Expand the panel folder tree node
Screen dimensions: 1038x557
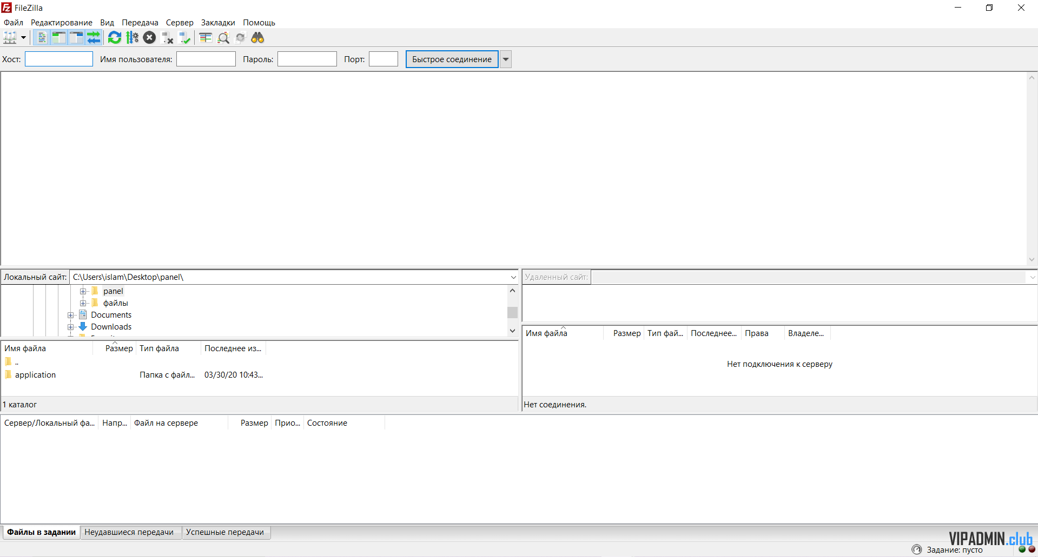click(x=83, y=291)
